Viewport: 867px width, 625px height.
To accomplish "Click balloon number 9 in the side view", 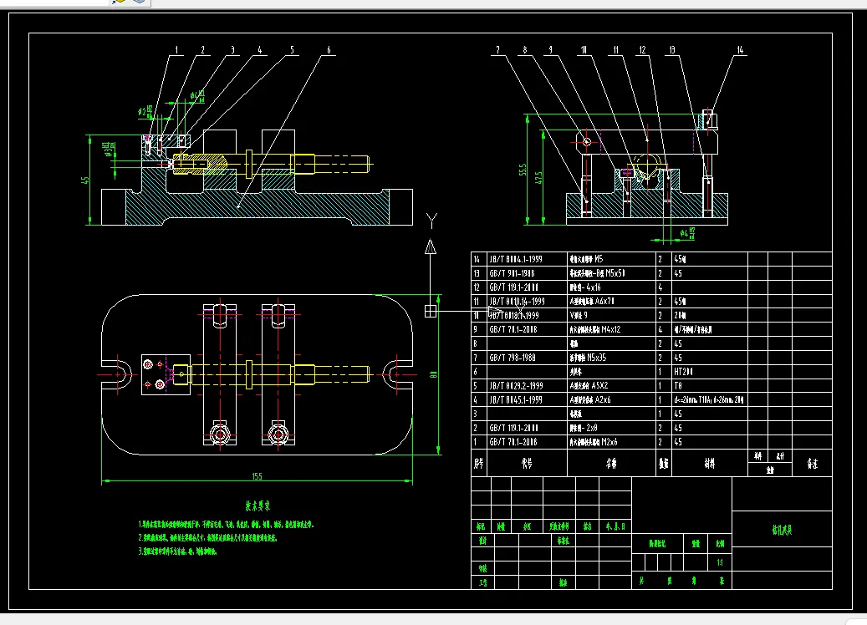I will point(550,50).
